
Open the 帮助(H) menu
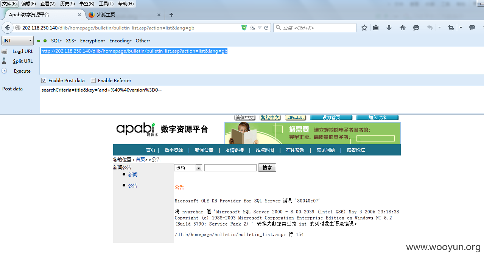[126, 4]
